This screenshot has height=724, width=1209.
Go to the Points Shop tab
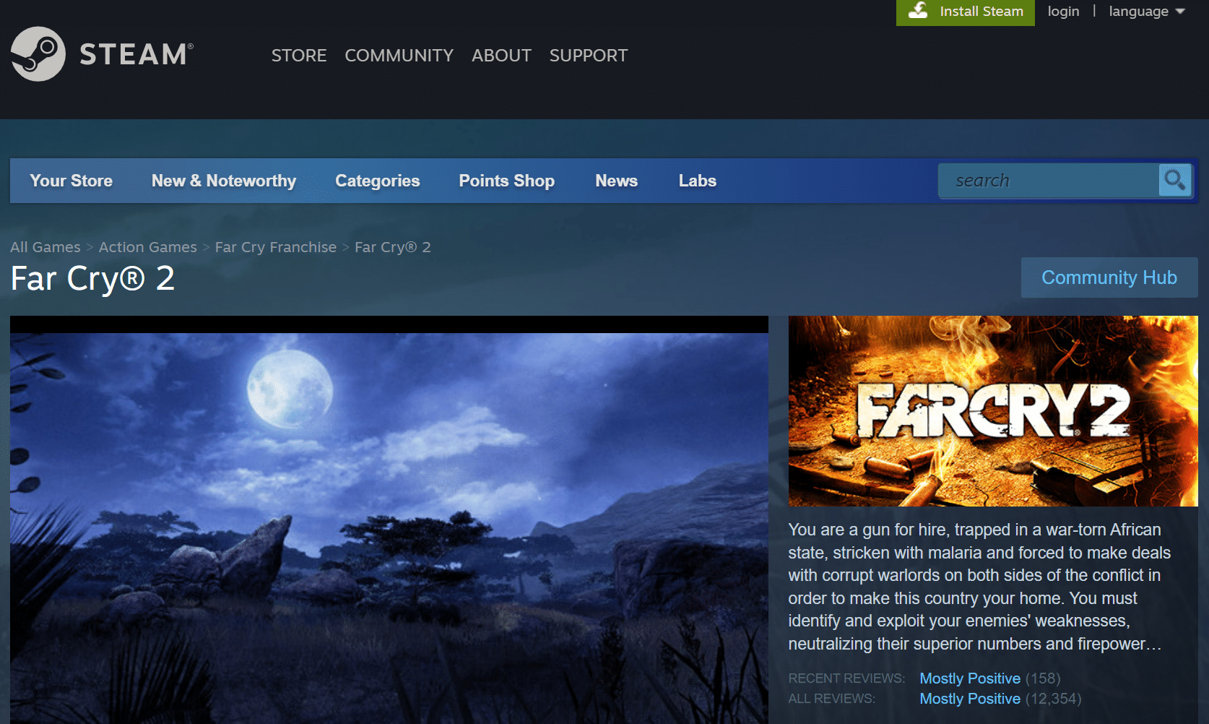point(507,181)
